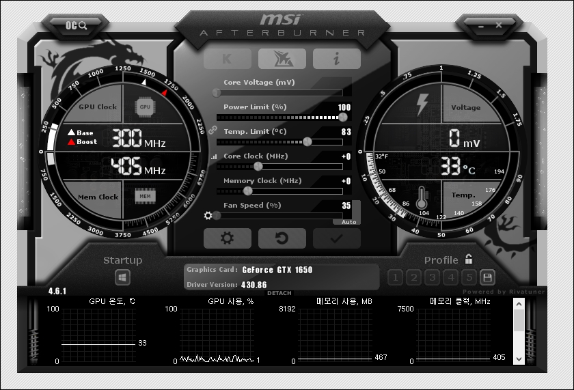Toggle the profile lock icon
This screenshot has height=390, width=574.
[x=469, y=259]
